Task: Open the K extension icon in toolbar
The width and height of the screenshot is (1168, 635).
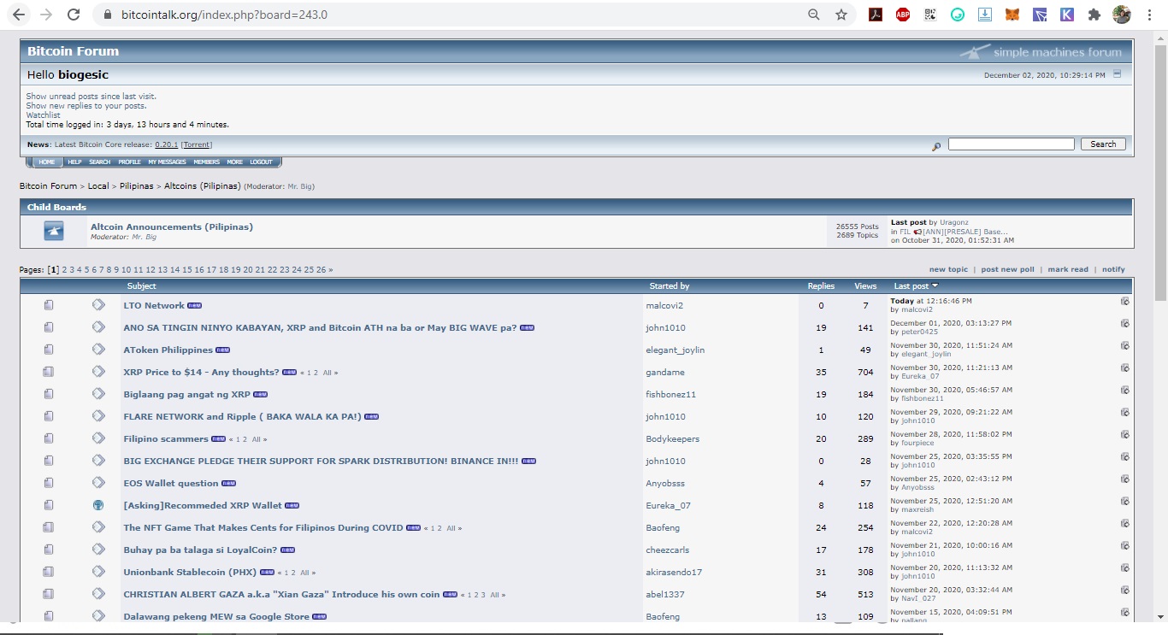Action: [1067, 15]
